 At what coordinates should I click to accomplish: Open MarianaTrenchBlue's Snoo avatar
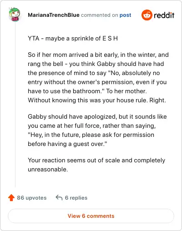[x=14, y=15]
